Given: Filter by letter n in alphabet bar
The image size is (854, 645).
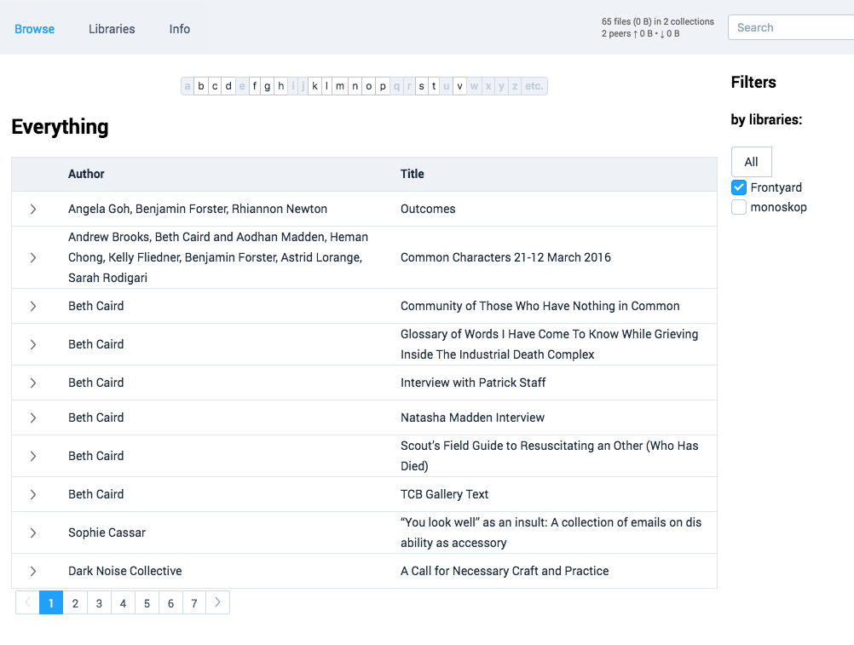Looking at the screenshot, I should (x=355, y=86).
